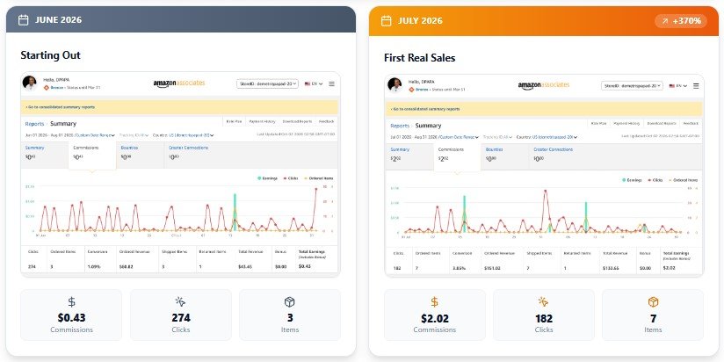Screen dimensions: 724x362
Task: Open hamburger menu in July screenshot
Action: coord(696,86)
